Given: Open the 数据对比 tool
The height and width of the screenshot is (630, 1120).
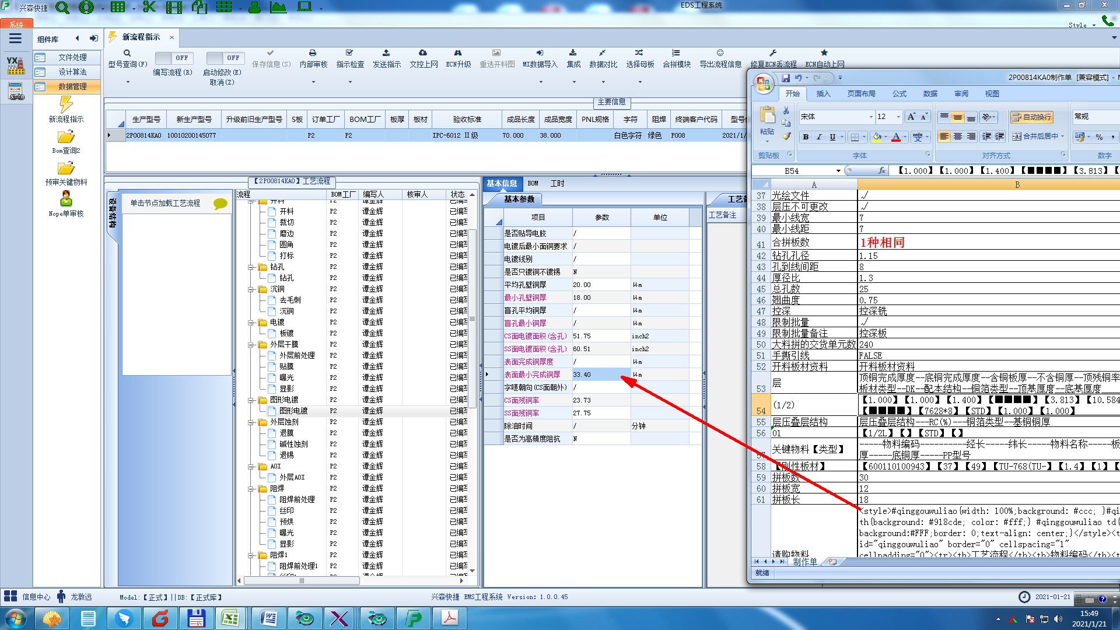Looking at the screenshot, I should (603, 58).
